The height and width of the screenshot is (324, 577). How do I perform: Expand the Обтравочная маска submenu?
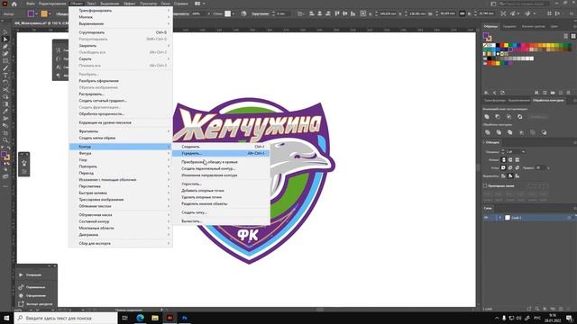pos(121,214)
